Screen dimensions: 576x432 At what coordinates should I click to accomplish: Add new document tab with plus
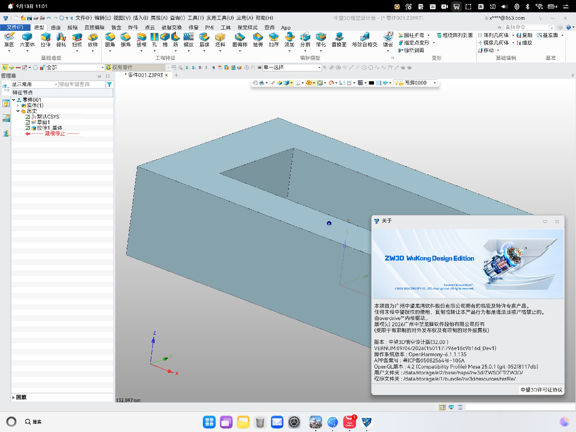[176, 75]
